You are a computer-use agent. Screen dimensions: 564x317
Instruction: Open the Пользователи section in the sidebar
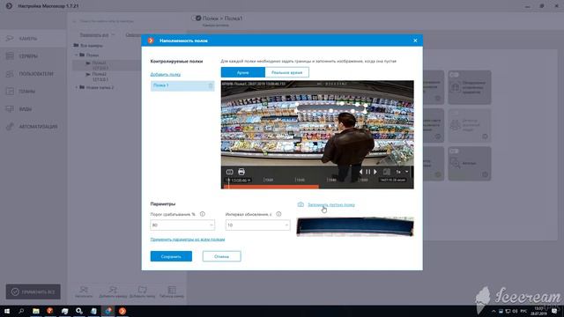pyautogui.click(x=33, y=74)
